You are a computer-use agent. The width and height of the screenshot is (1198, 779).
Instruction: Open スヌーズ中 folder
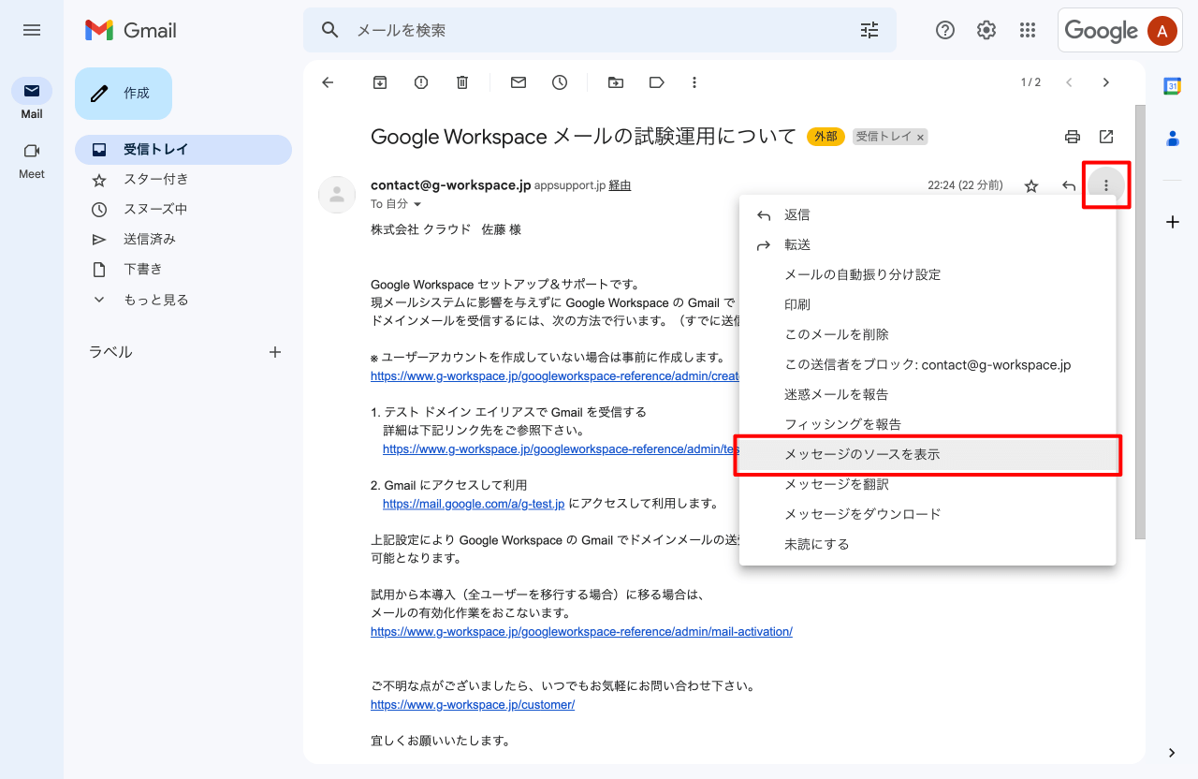[183, 209]
